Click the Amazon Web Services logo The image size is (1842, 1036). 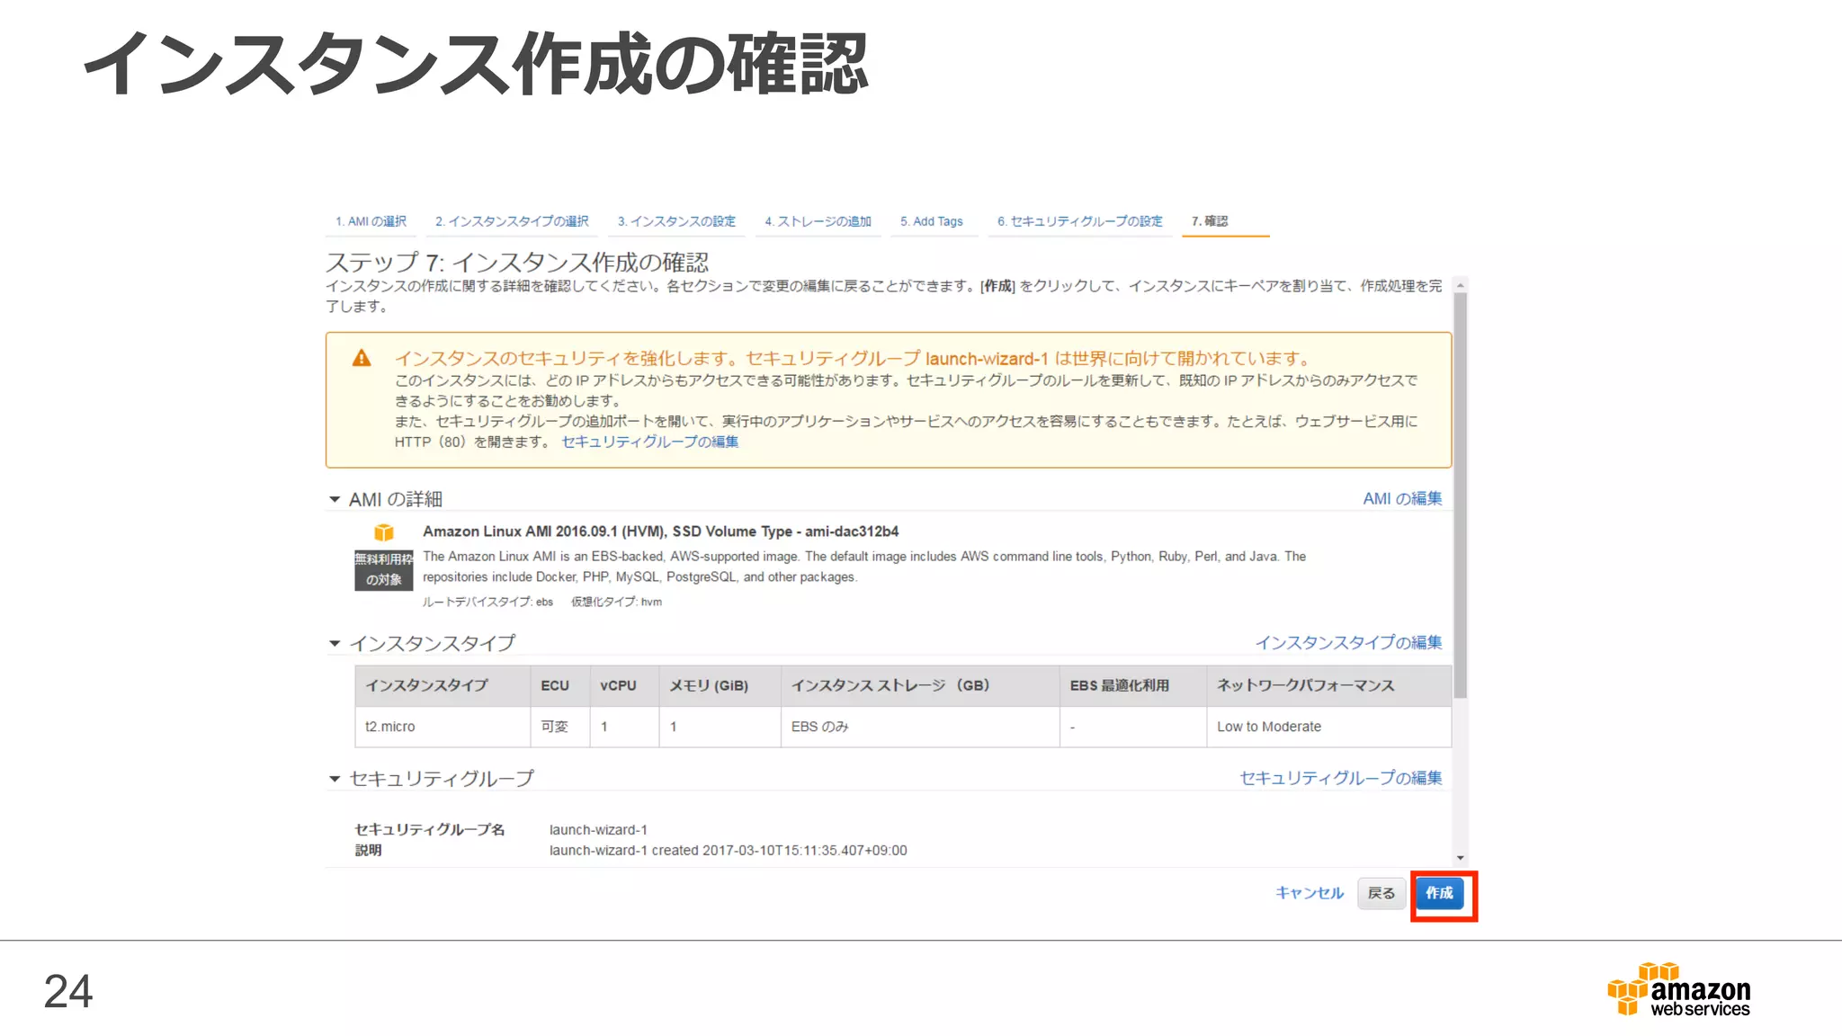(x=1678, y=989)
